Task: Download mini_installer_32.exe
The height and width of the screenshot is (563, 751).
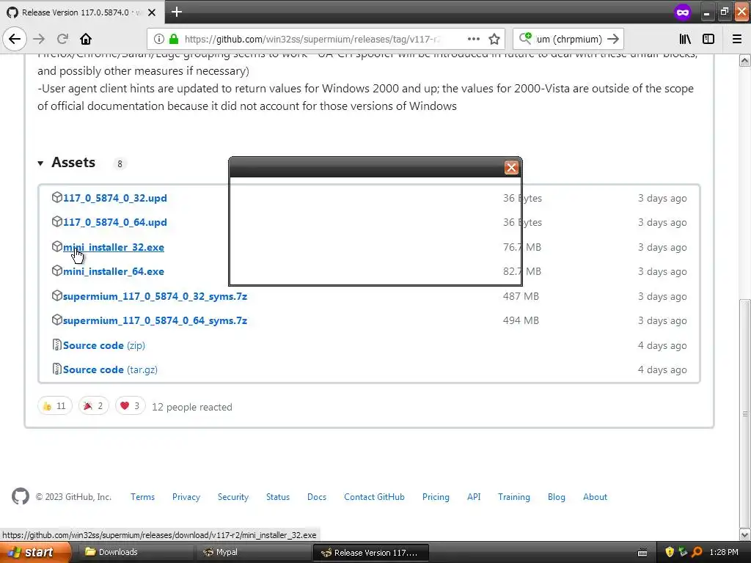Action: coord(114,248)
